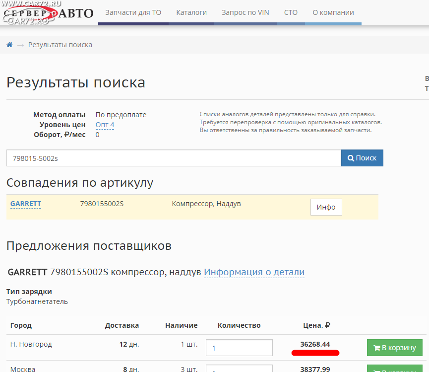Click the Результаты поиска breadcrumb text

tap(60, 45)
